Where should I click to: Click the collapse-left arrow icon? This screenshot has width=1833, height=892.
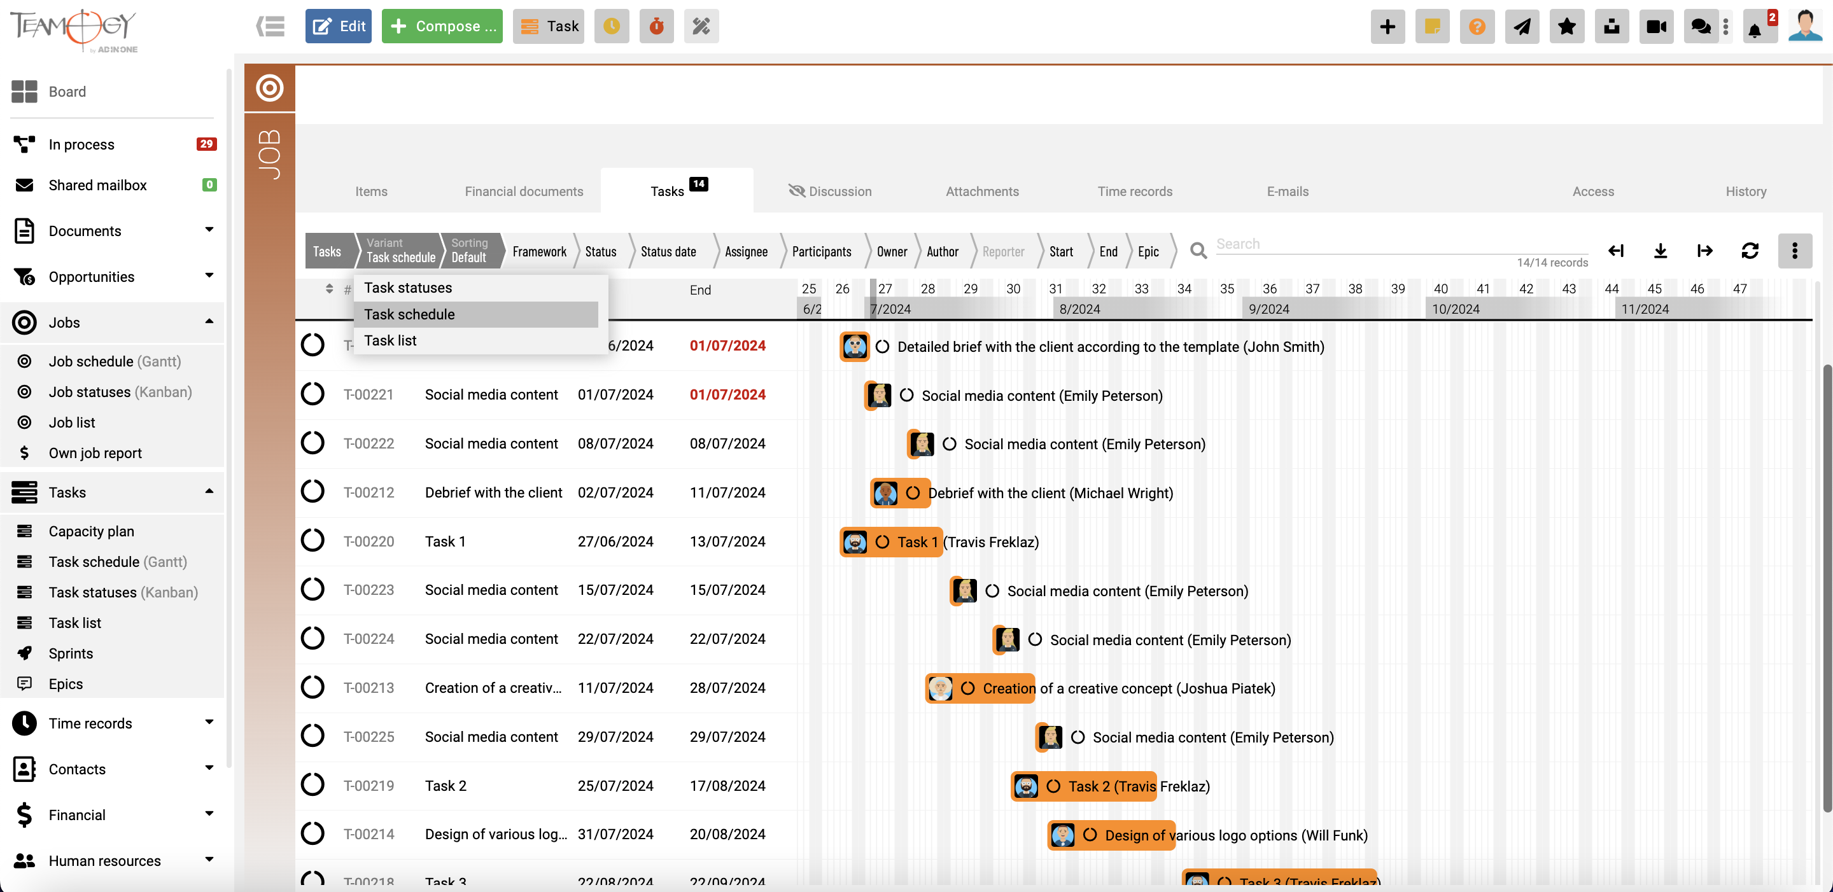(1616, 251)
